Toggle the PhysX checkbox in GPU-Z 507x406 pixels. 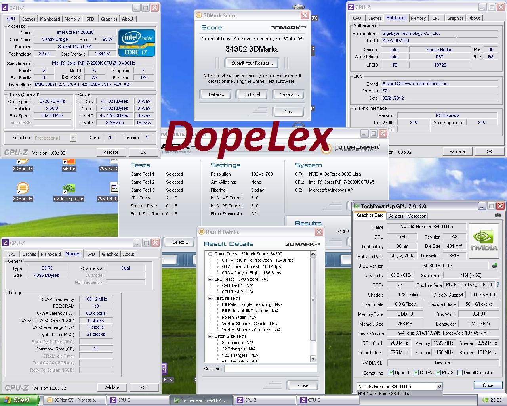438,372
